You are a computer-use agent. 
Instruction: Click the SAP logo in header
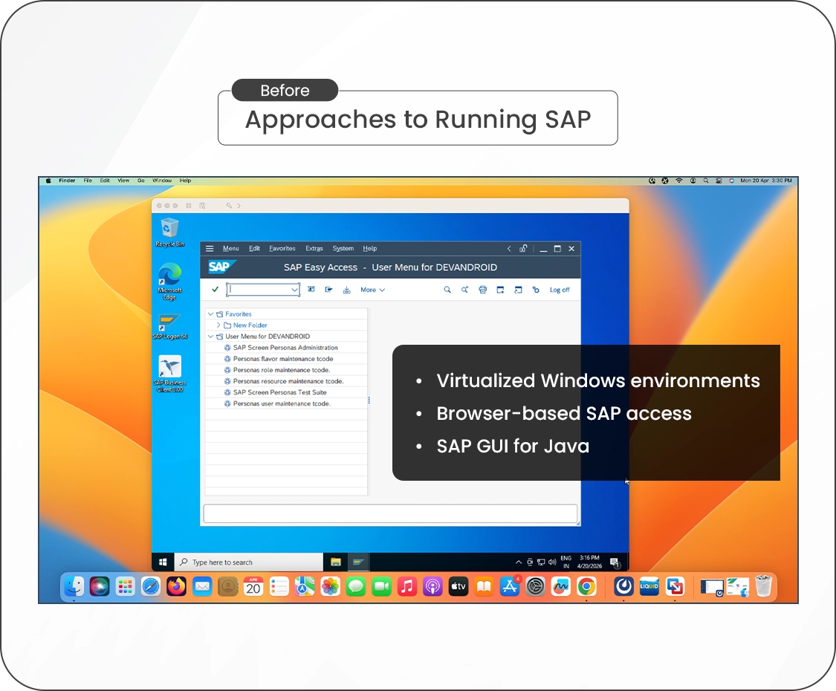click(x=220, y=267)
